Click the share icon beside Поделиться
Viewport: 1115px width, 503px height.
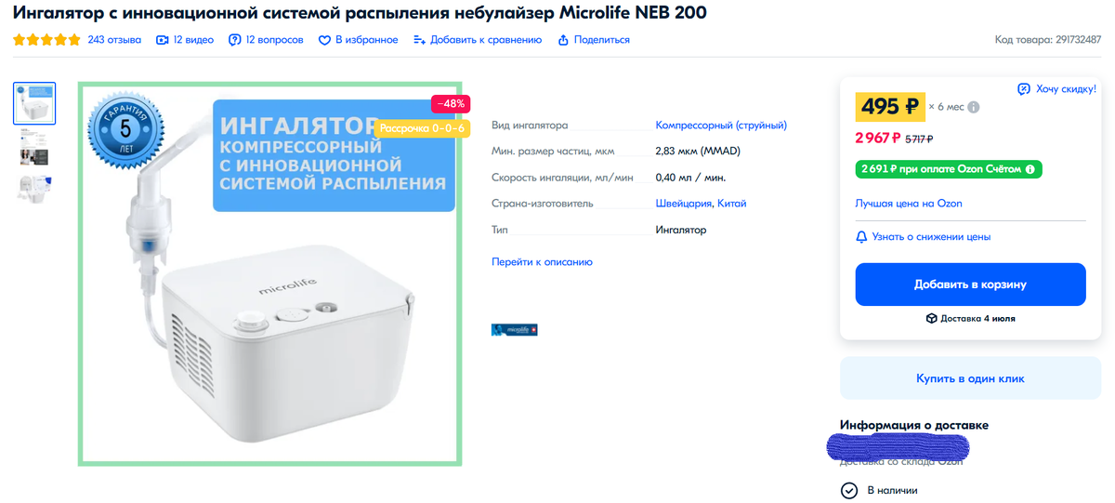pos(563,40)
